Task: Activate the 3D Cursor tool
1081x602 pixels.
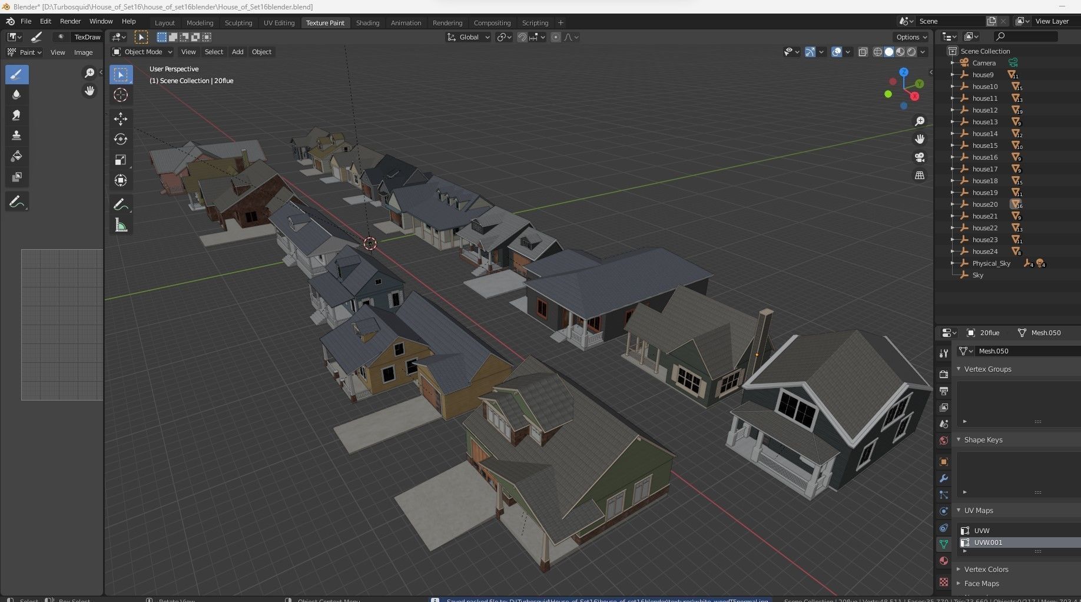Action: click(121, 95)
